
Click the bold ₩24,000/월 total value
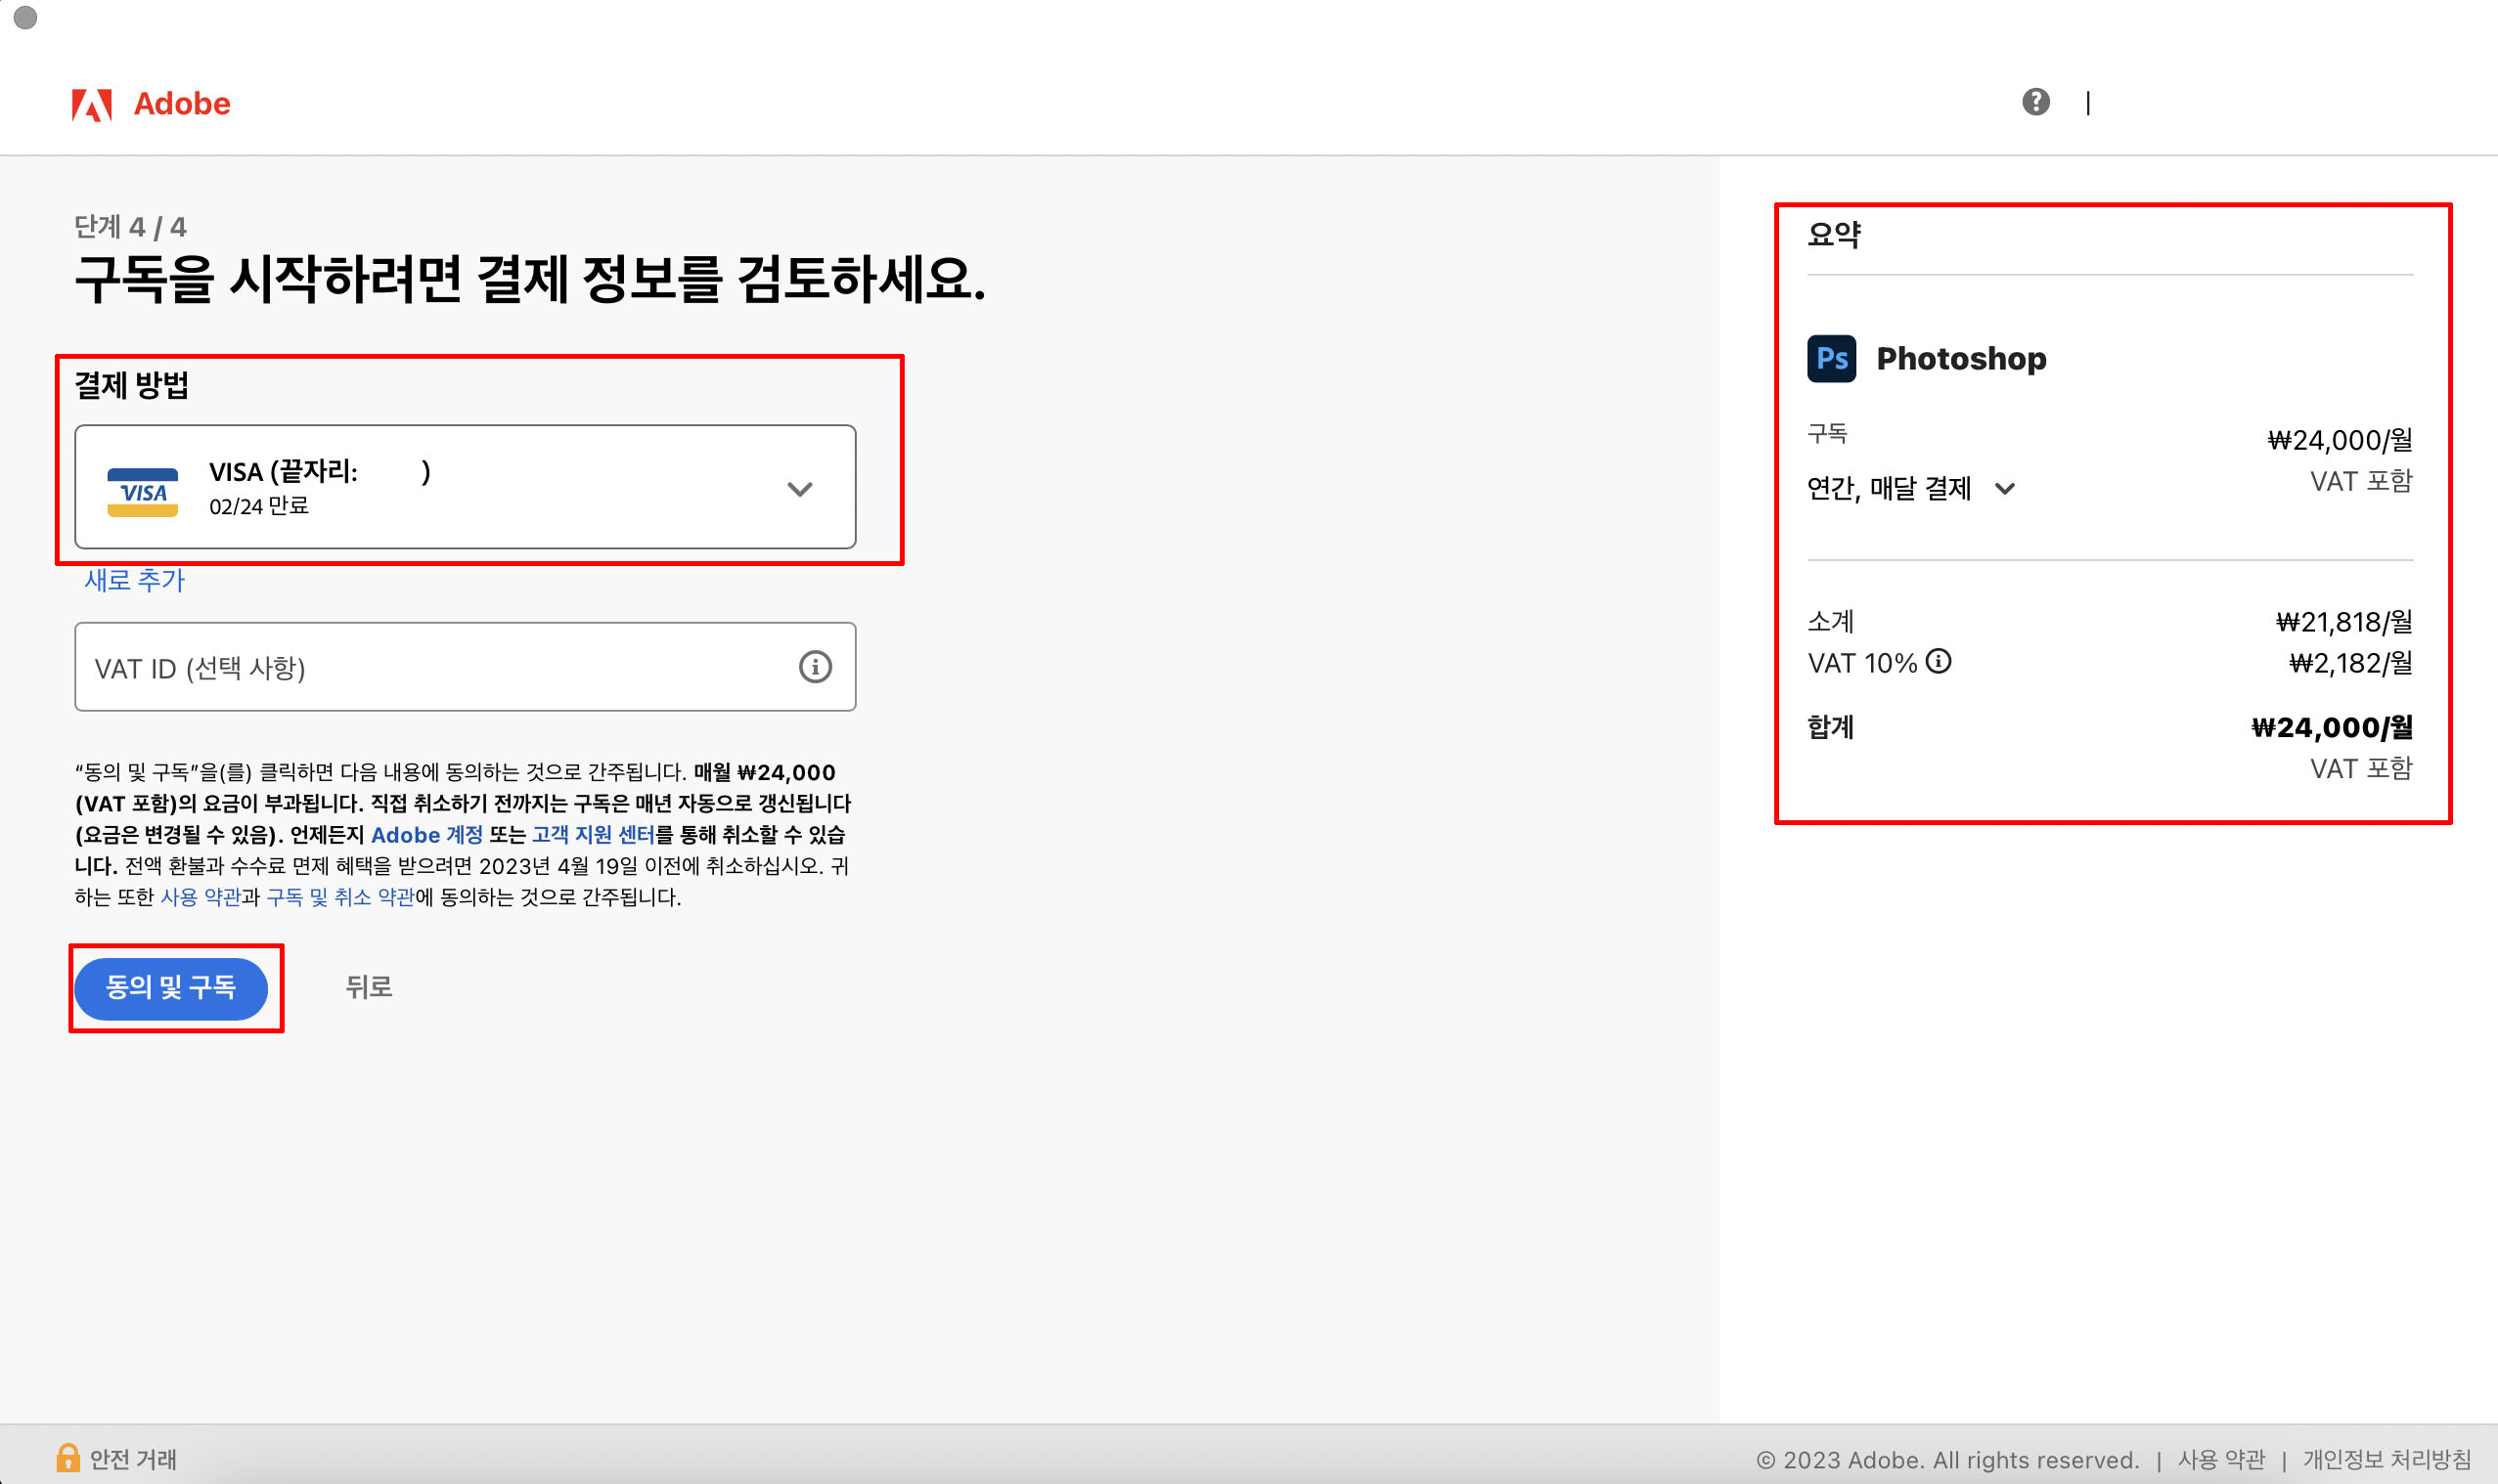coord(2332,727)
